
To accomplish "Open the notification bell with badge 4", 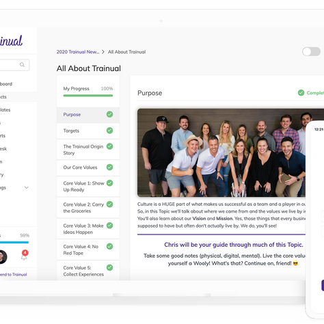I will click(x=24, y=256).
